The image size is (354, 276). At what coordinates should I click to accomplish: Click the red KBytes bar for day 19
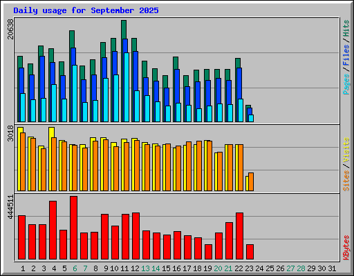(208, 252)
